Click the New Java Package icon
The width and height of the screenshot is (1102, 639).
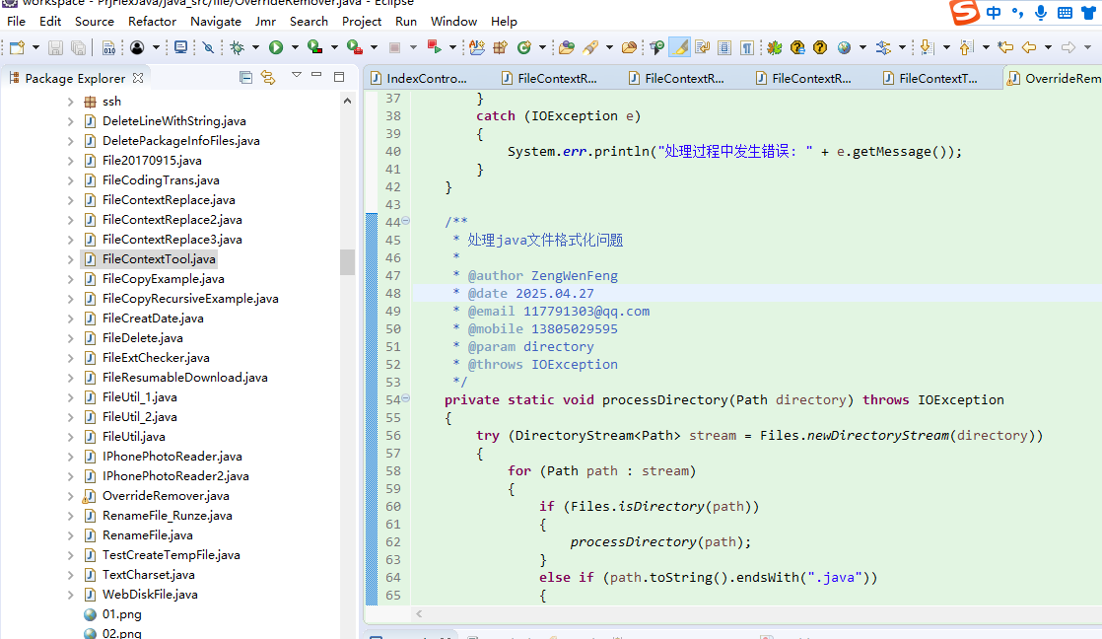coord(501,47)
